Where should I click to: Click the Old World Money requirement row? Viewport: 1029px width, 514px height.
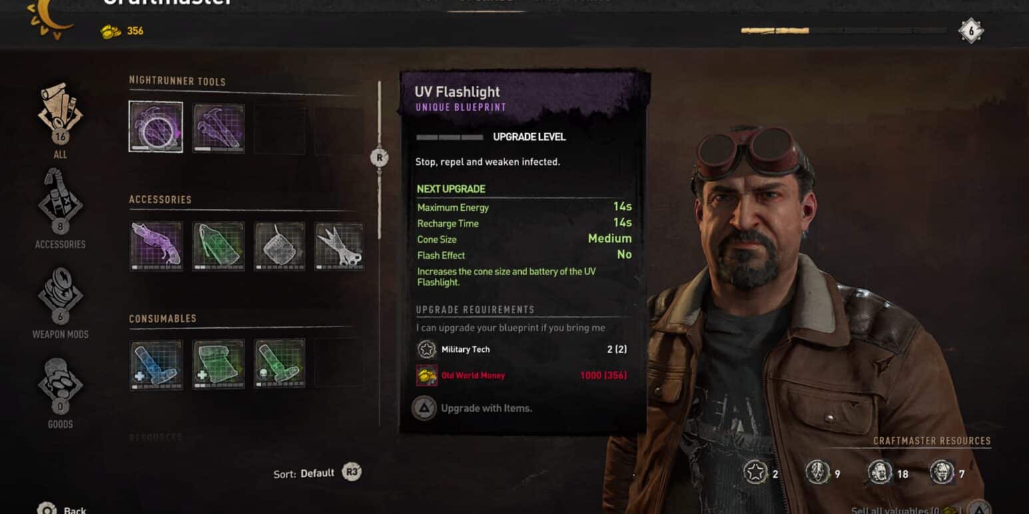522,375
